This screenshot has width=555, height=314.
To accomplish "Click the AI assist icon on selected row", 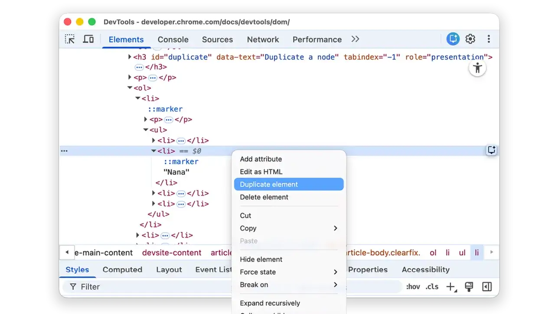I will (491, 151).
